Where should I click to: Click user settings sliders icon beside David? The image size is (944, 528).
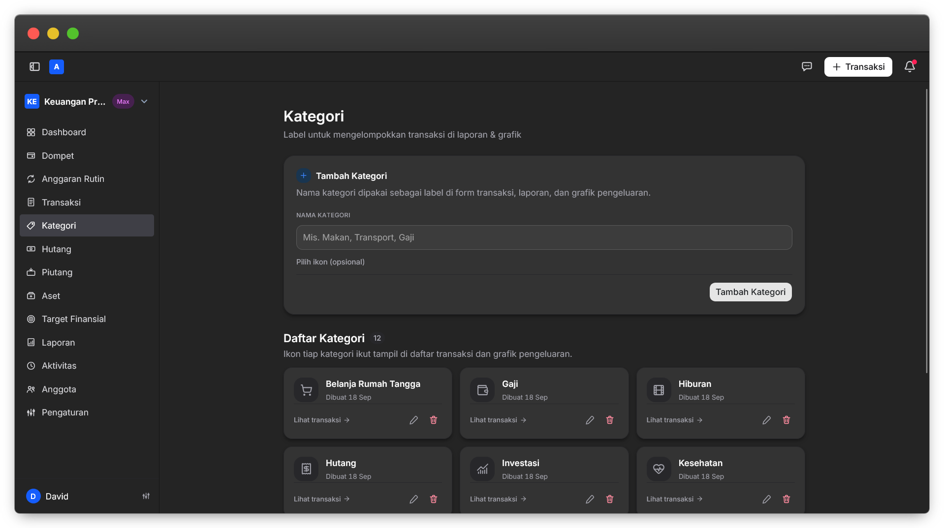click(146, 497)
